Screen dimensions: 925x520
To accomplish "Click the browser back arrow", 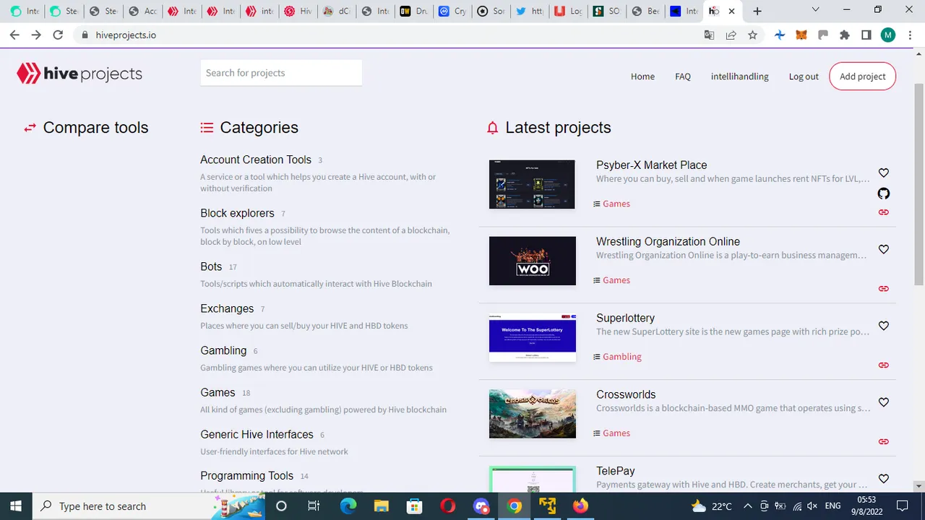I will pyautogui.click(x=14, y=35).
